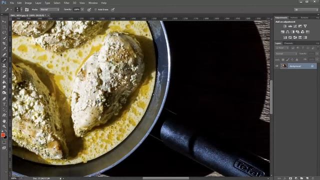The width and height of the screenshot is (320, 180).
Task: Select the Zoom magnifier tool
Action: [x=4, y=126]
